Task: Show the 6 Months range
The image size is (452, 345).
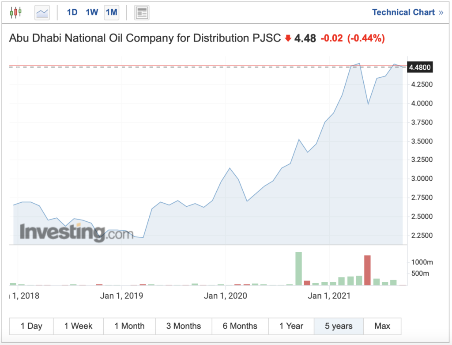Action: tap(240, 326)
